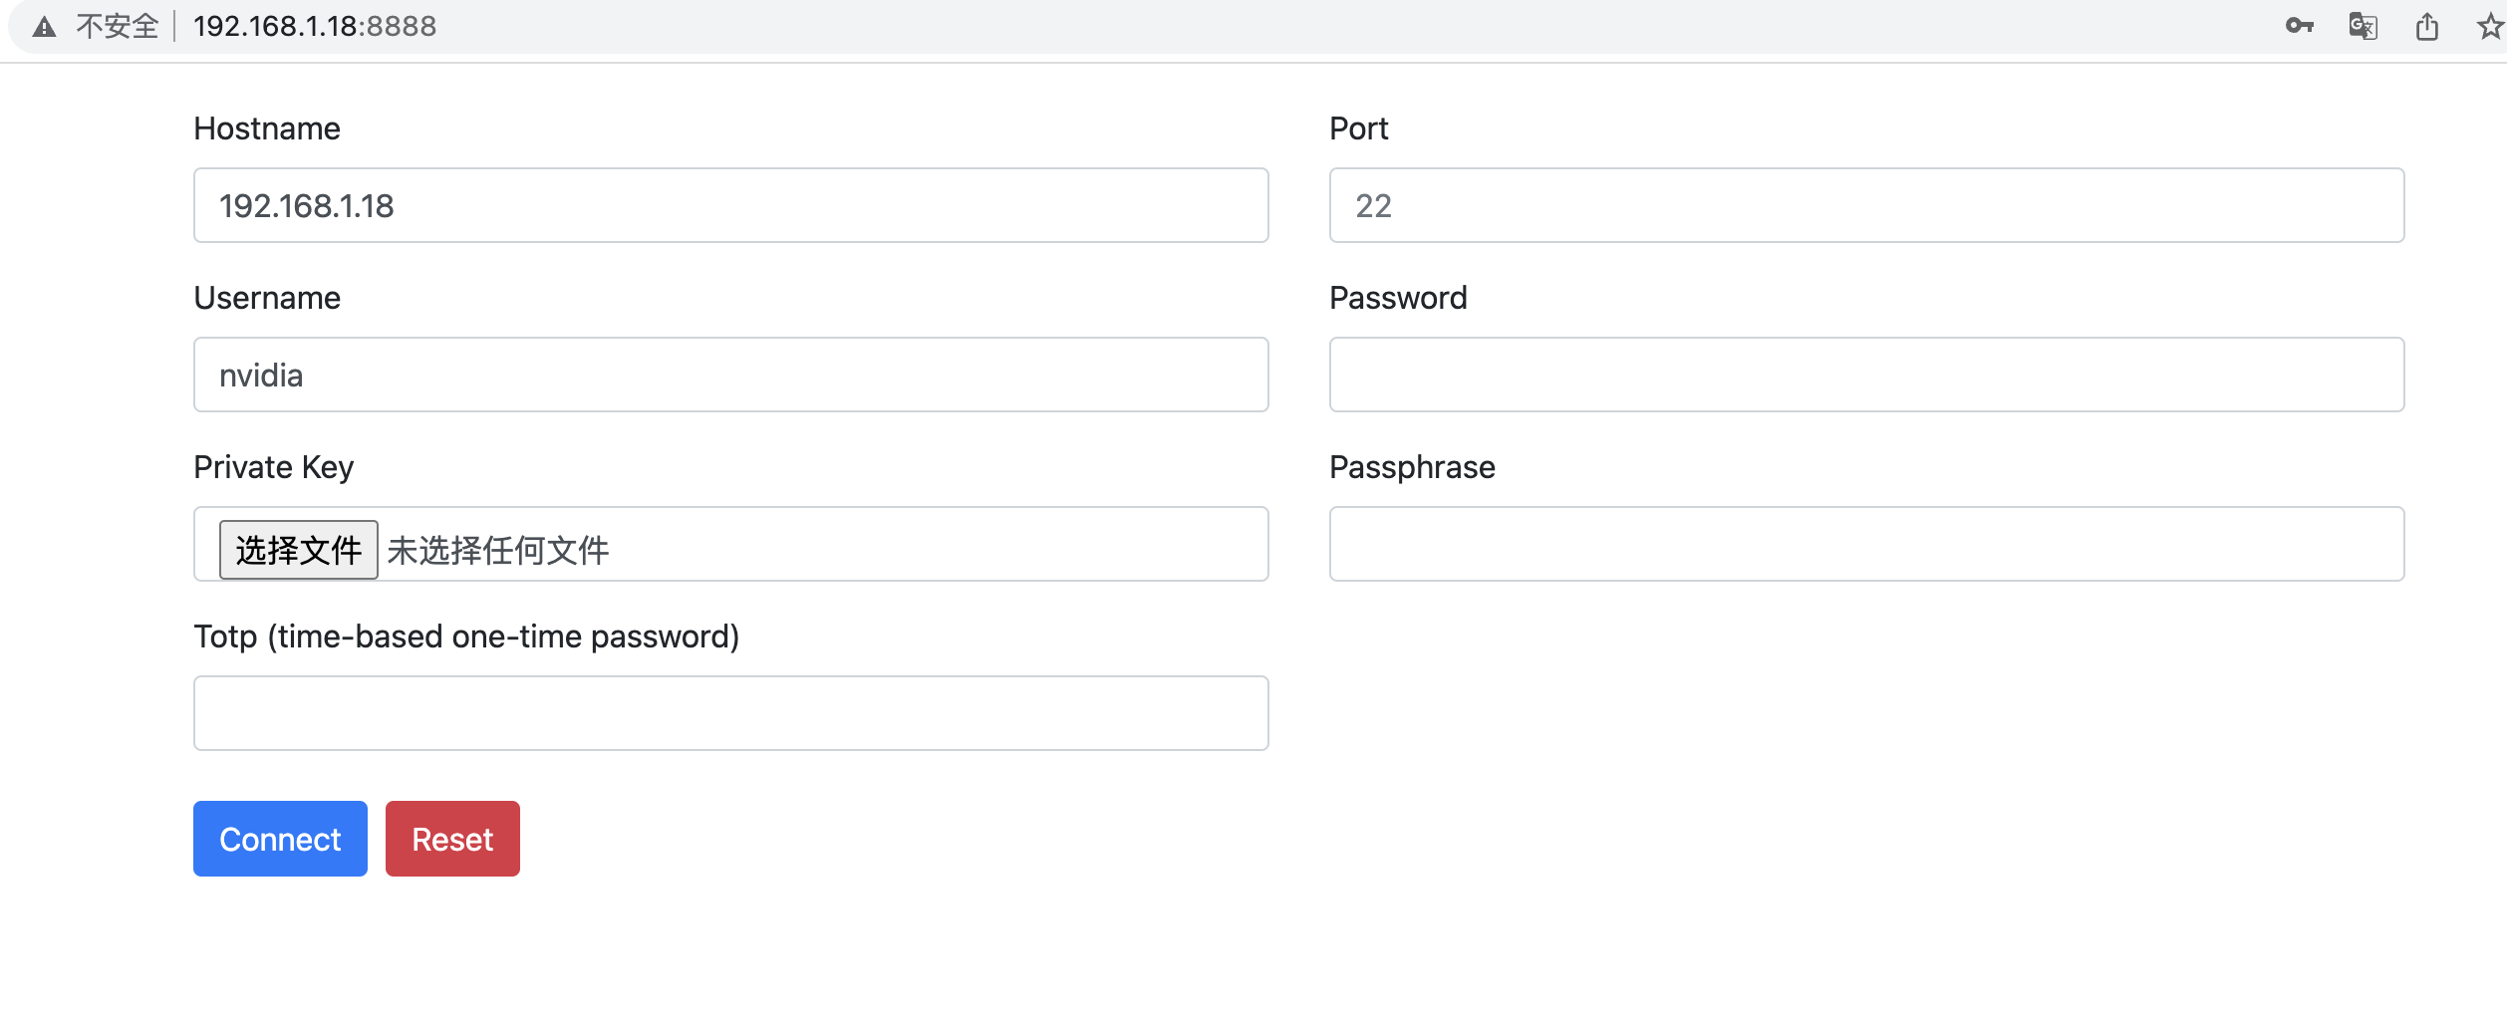Click the Password label text
The height and width of the screenshot is (1012, 2507).
pyautogui.click(x=1397, y=297)
